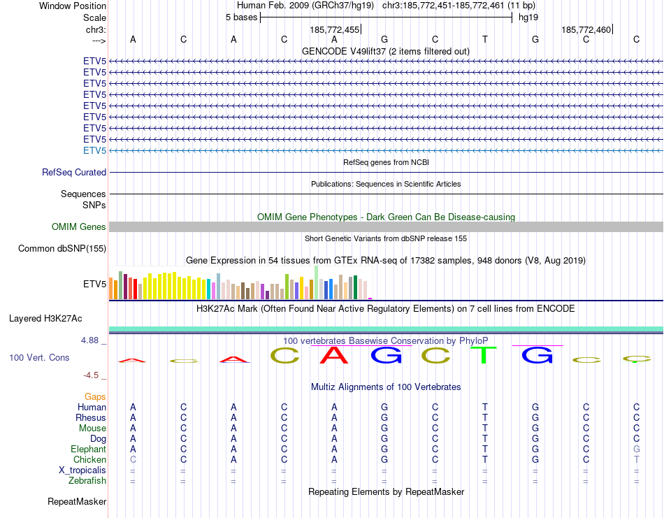Click the RefSeq Curated label
Image resolution: width=664 pixels, height=518 pixels.
point(74,173)
